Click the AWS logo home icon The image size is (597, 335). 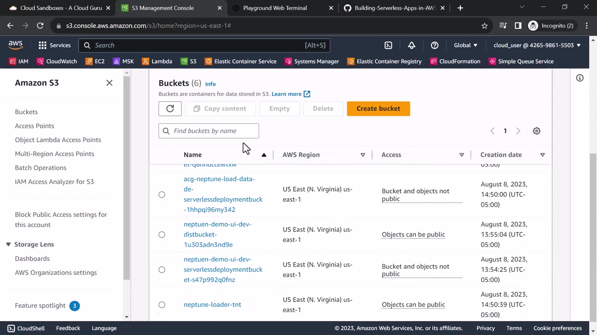point(15,45)
